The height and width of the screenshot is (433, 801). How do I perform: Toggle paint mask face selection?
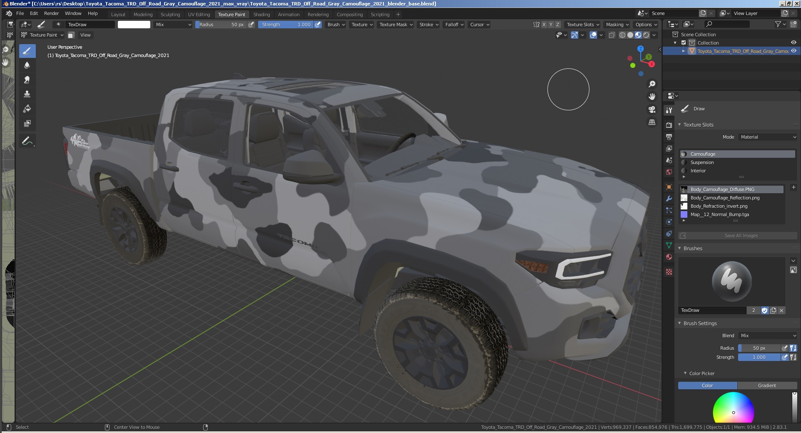71,35
